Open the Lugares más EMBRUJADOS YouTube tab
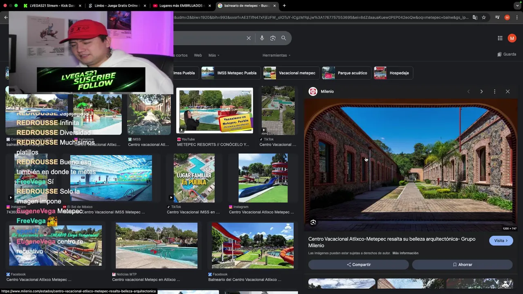Image resolution: width=523 pixels, height=294 pixels. click(x=181, y=6)
